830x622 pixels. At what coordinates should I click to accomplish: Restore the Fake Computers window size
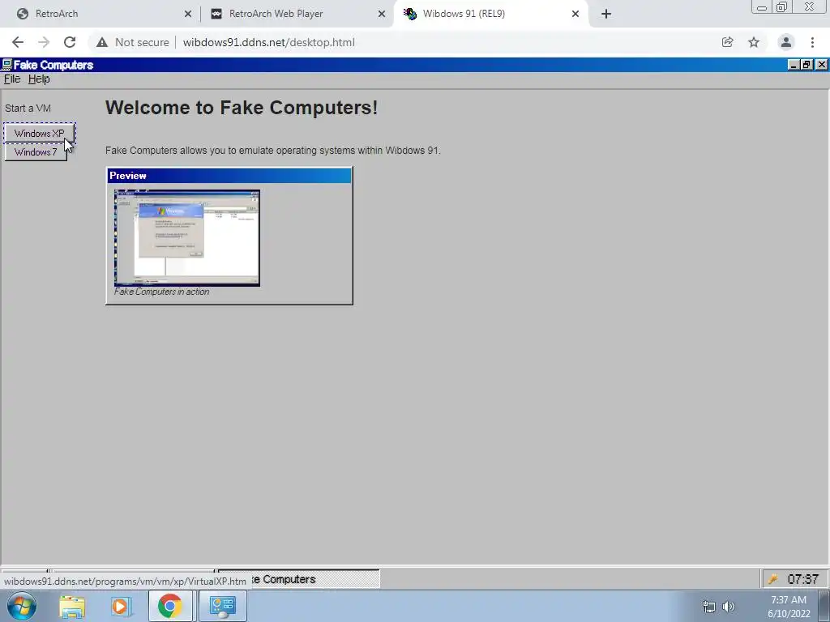806,65
